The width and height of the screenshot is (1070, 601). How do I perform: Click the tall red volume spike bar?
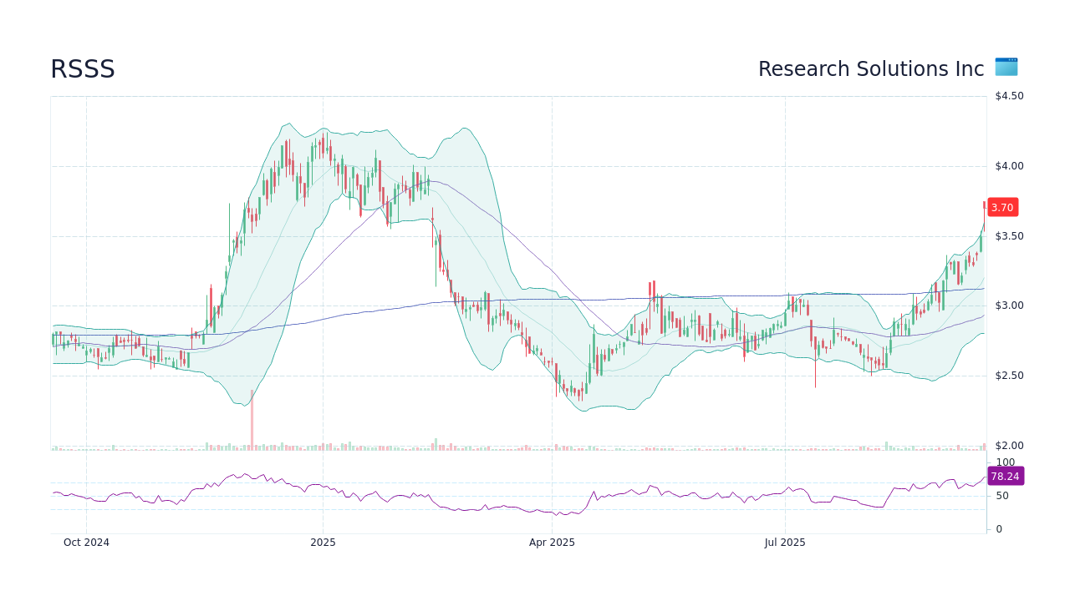(252, 420)
